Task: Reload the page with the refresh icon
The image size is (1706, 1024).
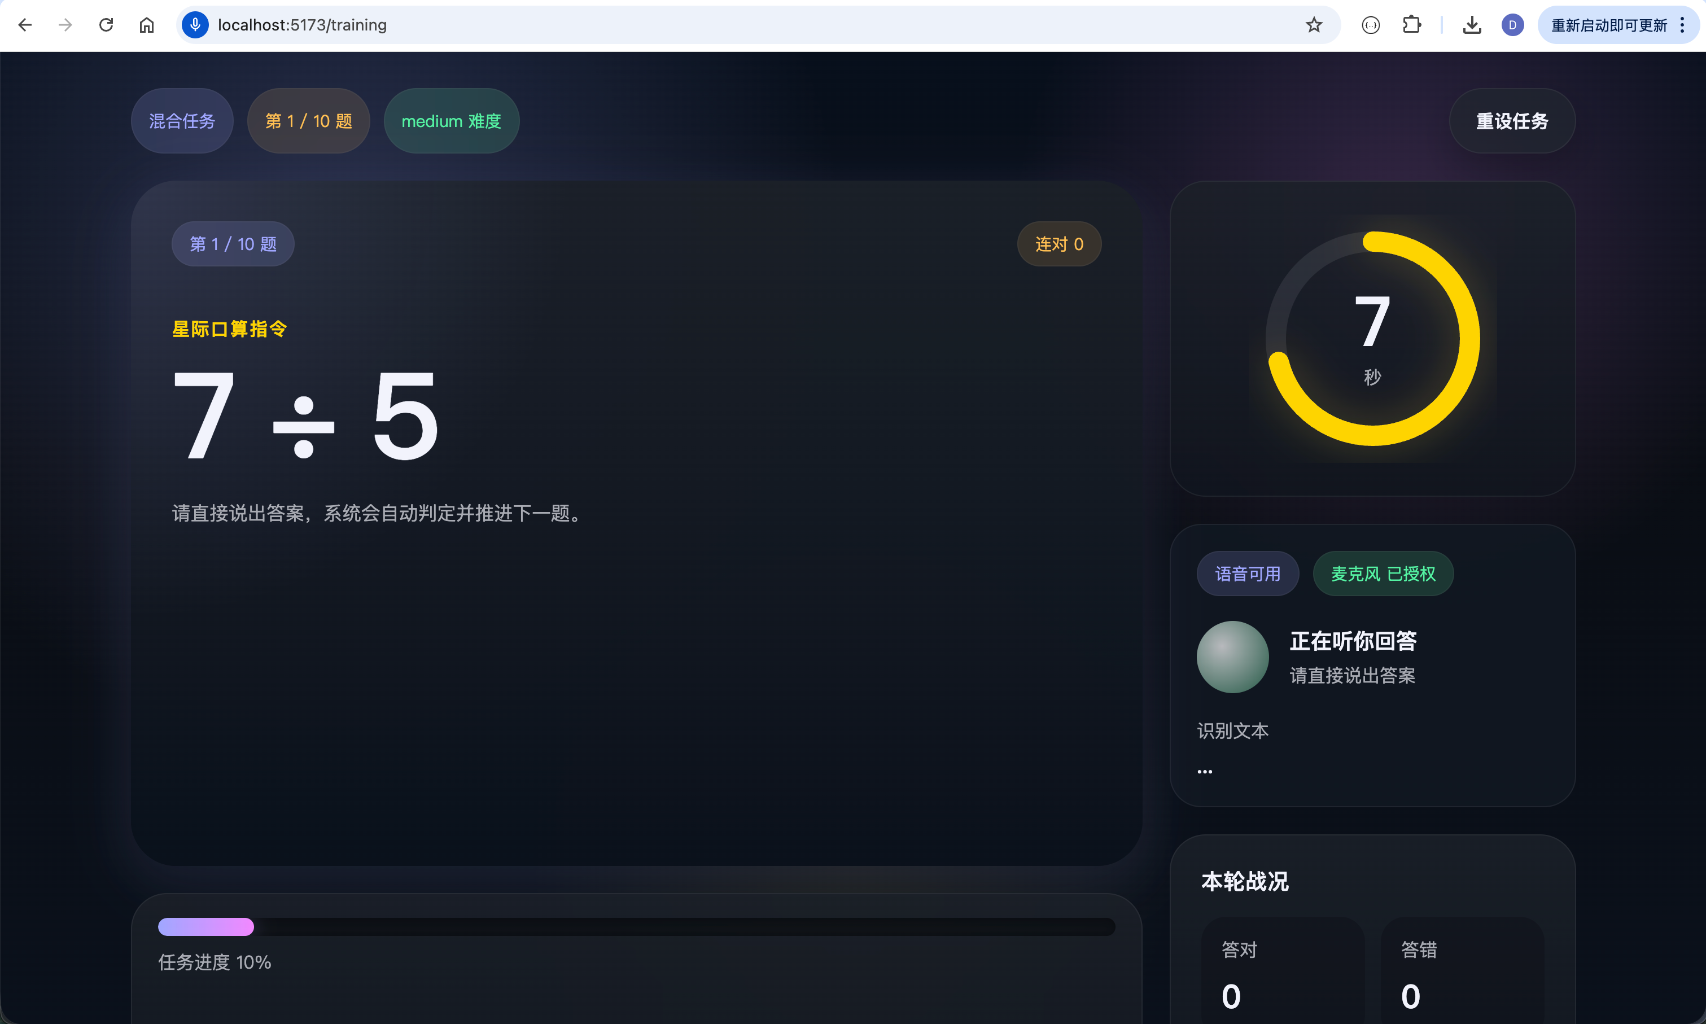Action: click(106, 25)
